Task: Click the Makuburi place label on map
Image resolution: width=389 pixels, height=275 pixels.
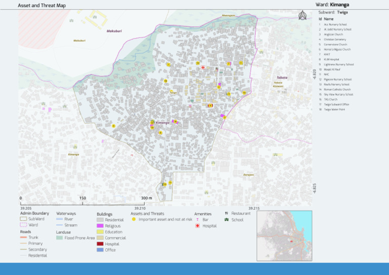Action: click(x=114, y=31)
